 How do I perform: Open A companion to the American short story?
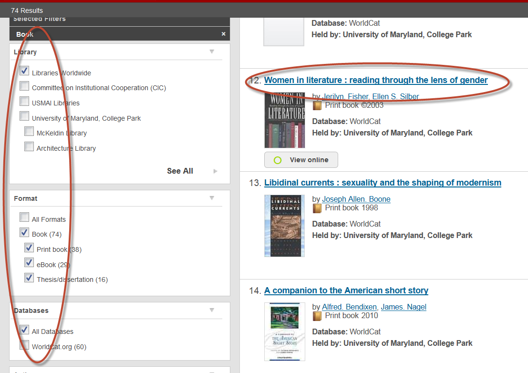[346, 290]
